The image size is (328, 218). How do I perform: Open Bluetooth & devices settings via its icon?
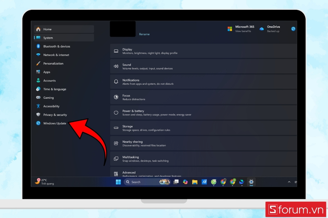[x=38, y=46]
